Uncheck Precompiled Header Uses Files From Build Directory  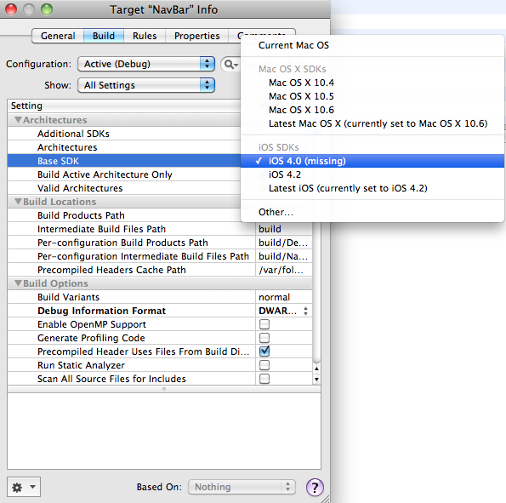point(264,352)
